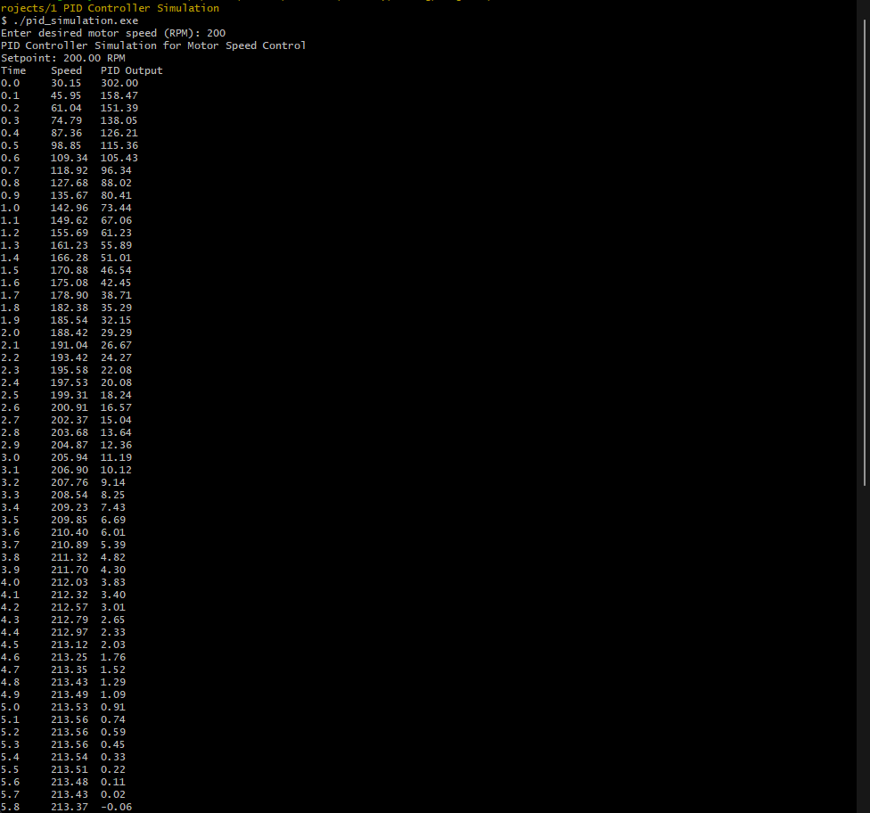Click the speed value 203.68
This screenshot has height=813, width=870.
point(70,433)
